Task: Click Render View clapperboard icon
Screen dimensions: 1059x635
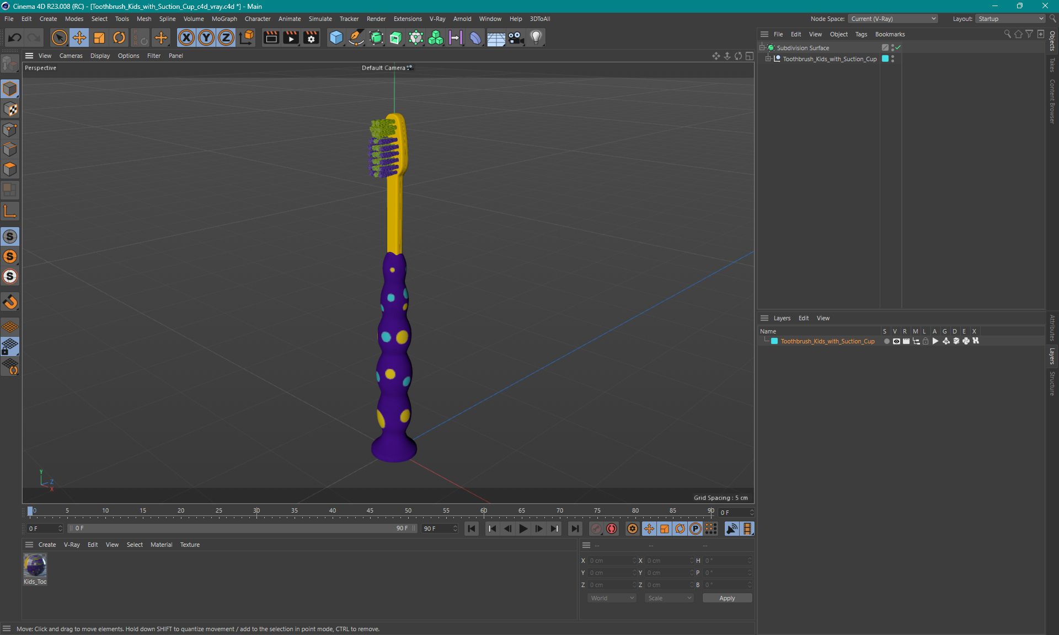Action: pyautogui.click(x=271, y=37)
